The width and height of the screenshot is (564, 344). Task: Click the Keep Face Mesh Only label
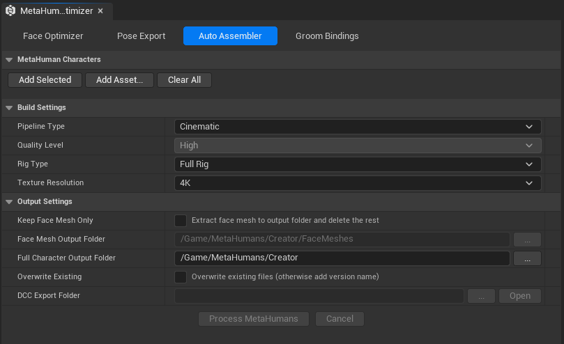click(55, 220)
